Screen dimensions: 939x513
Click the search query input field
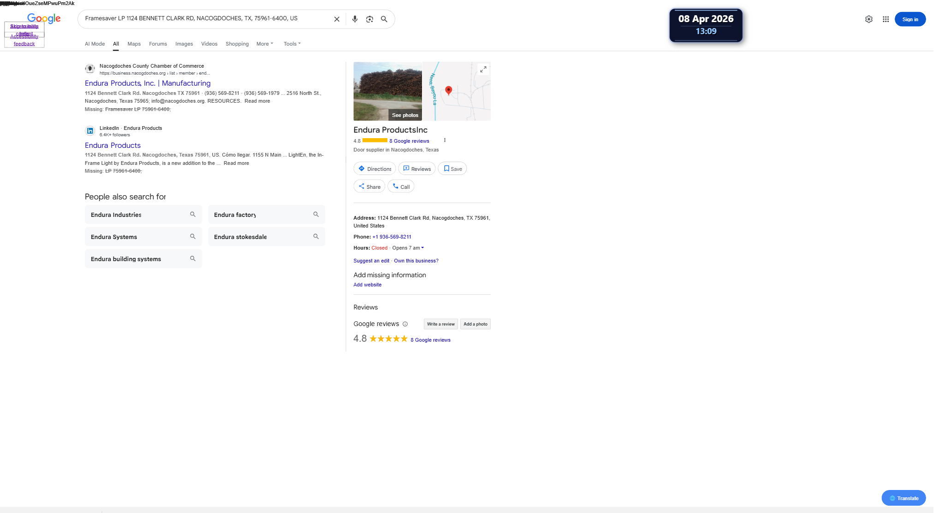(x=205, y=19)
